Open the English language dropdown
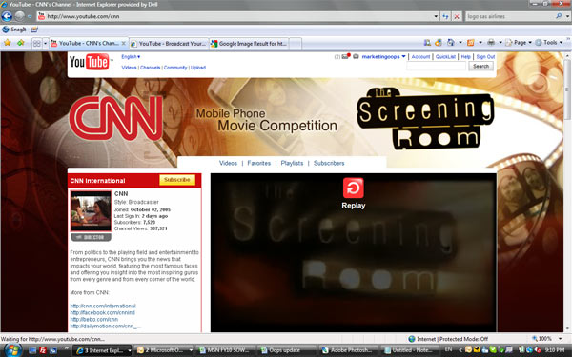 click(131, 56)
